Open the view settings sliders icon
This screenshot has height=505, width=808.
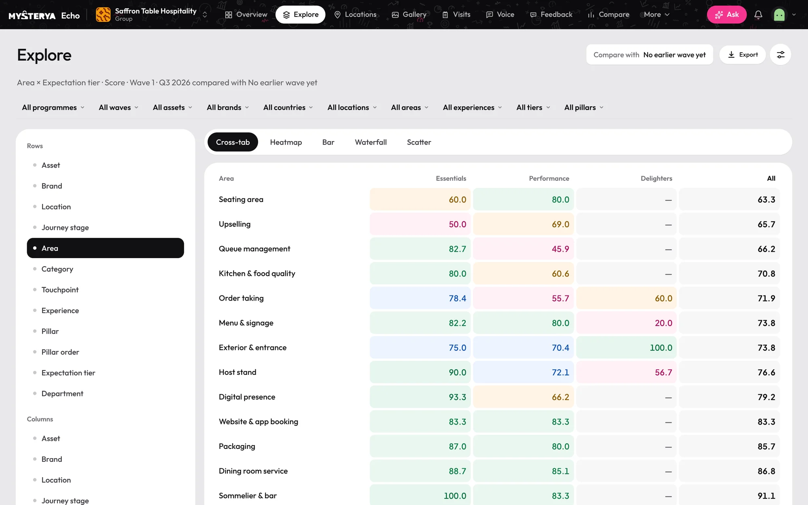tap(781, 55)
